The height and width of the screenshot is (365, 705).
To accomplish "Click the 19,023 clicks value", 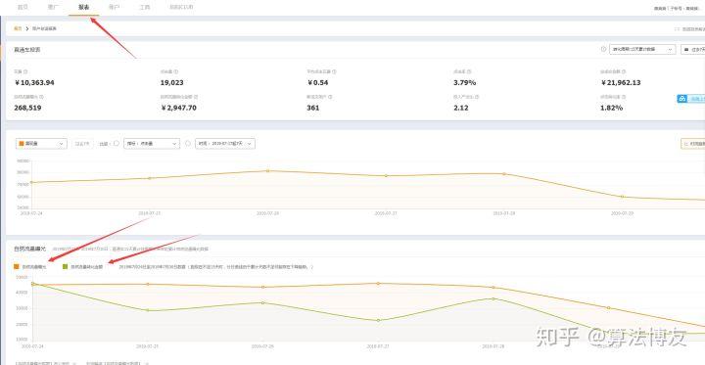I will [x=171, y=83].
